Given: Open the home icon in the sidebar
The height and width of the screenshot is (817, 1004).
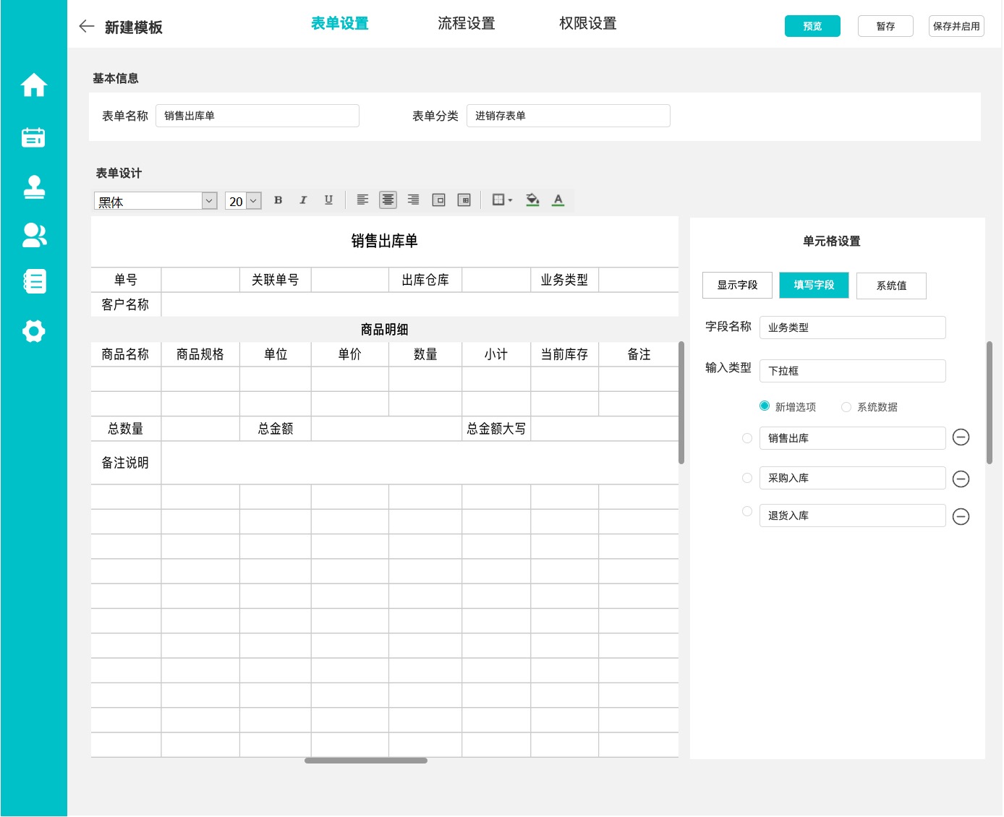Looking at the screenshot, I should 34,85.
